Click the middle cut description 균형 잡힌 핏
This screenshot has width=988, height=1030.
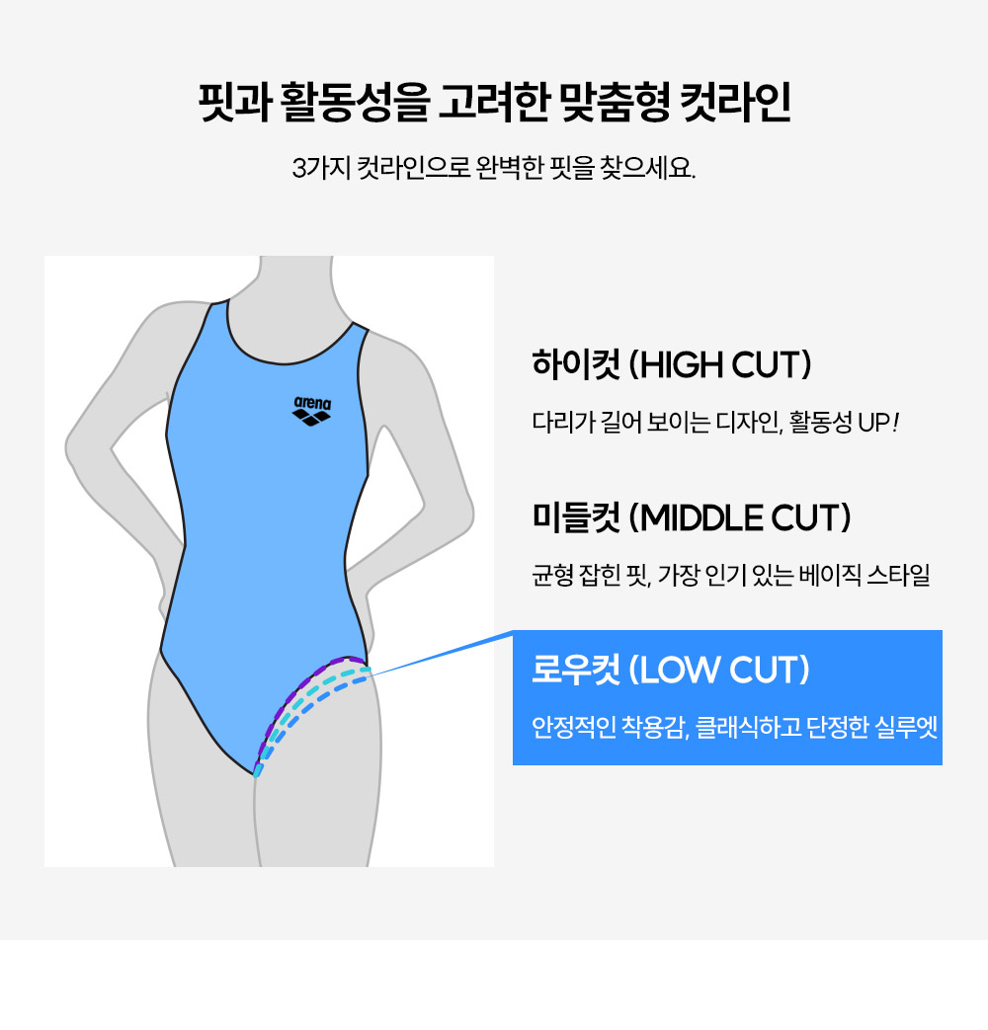click(x=730, y=575)
